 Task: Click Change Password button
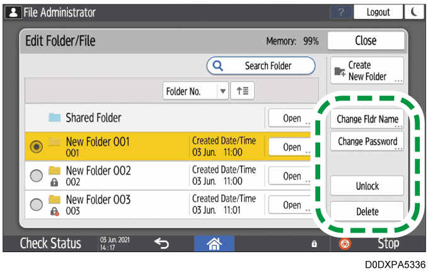coord(367,142)
